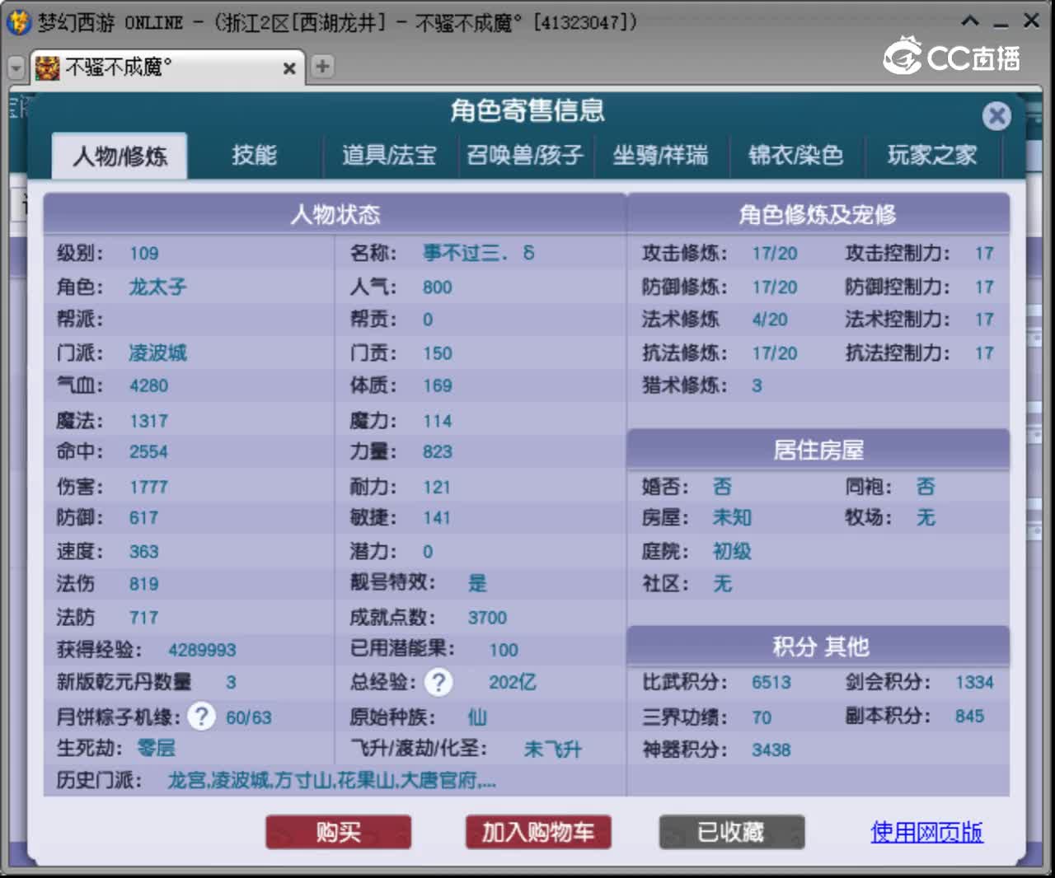Switch to the 人物/修炼 tab
The image size is (1055, 878).
120,156
